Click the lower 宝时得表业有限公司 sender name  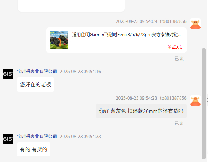tap(37, 137)
